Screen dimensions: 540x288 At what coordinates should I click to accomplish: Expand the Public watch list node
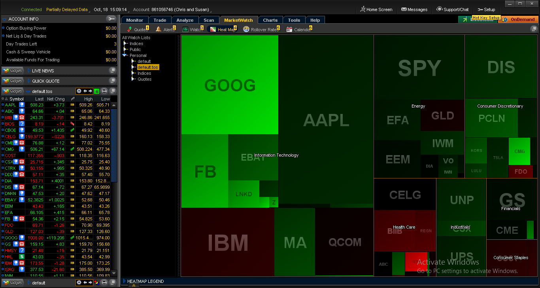click(x=125, y=49)
